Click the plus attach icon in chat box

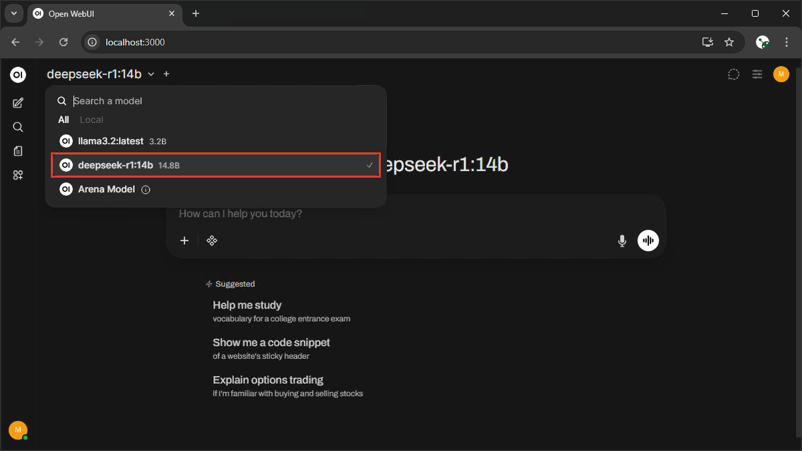[185, 241]
